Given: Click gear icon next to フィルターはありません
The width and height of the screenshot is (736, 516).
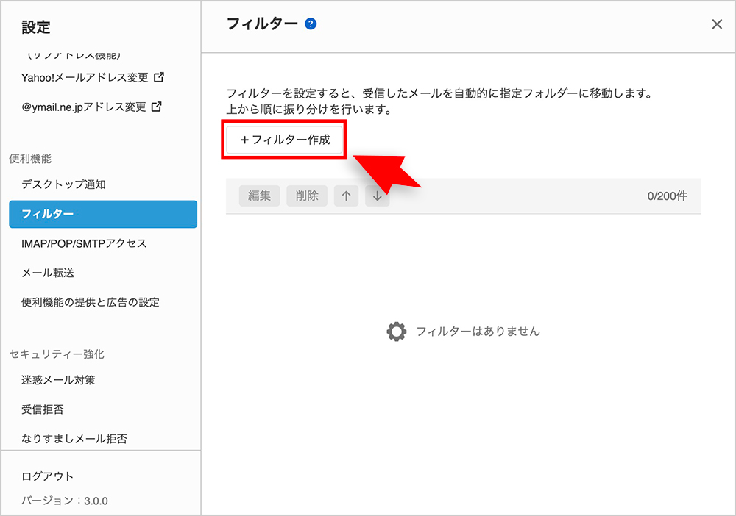Looking at the screenshot, I should pyautogui.click(x=397, y=332).
